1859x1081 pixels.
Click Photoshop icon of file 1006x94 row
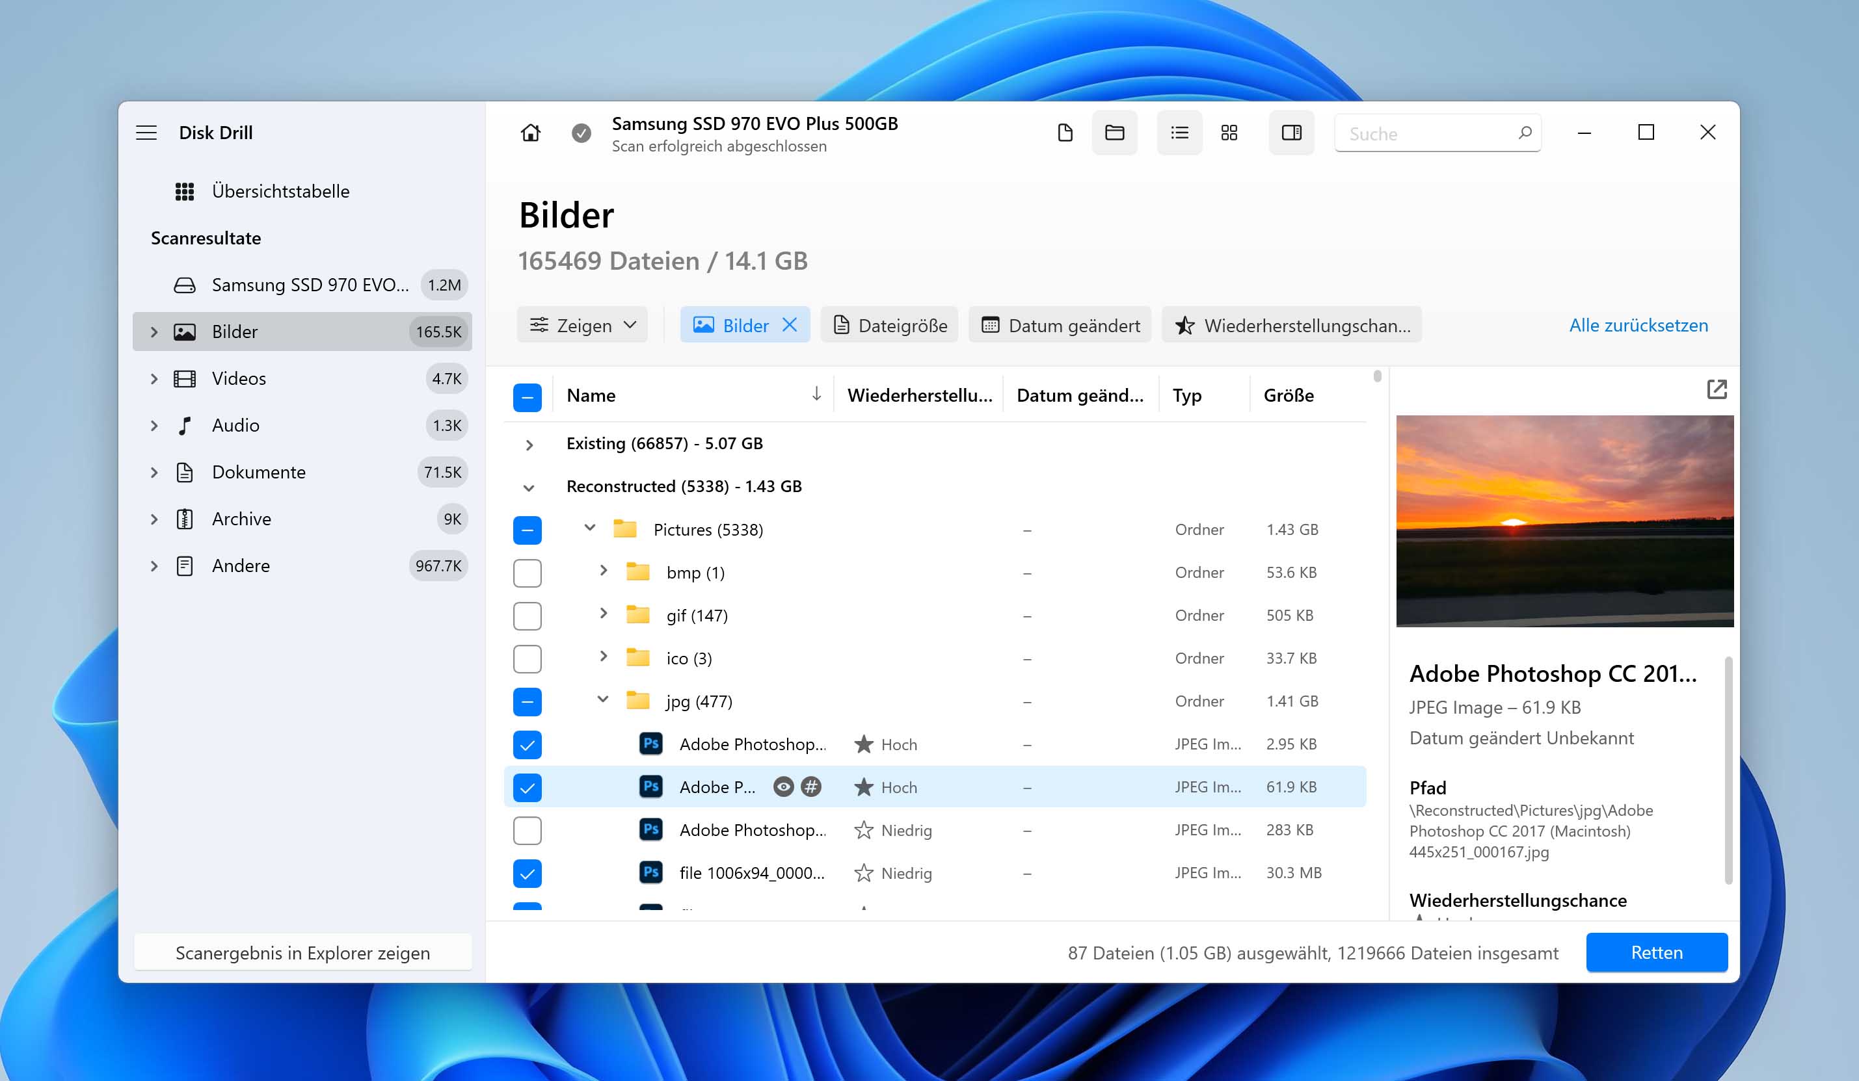(650, 873)
